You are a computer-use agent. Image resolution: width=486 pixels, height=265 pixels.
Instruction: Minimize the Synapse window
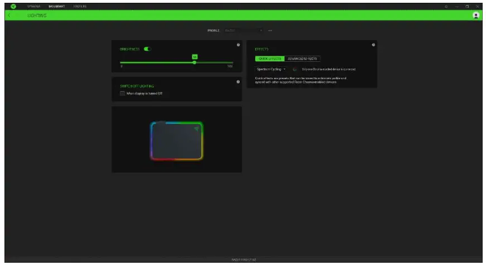point(457,7)
